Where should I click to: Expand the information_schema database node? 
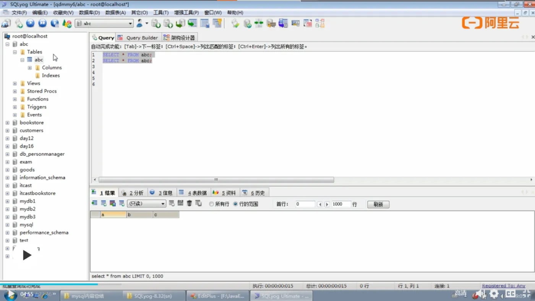pos(7,178)
